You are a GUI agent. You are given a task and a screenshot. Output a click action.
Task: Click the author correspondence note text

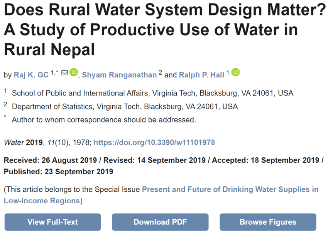point(104,120)
